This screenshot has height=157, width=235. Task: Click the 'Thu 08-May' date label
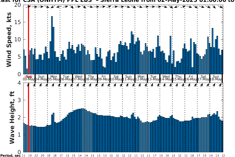point(91,78)
